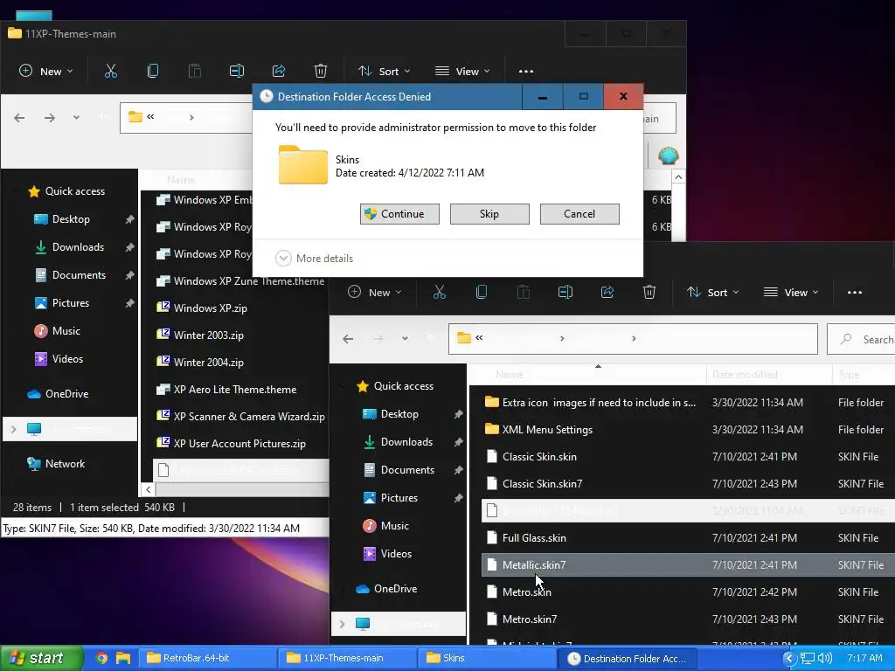Click the seashell icon in 11XP-Themes-main window
The image size is (895, 671).
(x=668, y=156)
